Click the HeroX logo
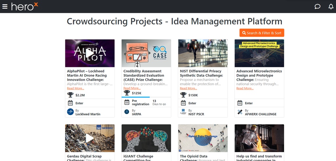 pos(25,7)
